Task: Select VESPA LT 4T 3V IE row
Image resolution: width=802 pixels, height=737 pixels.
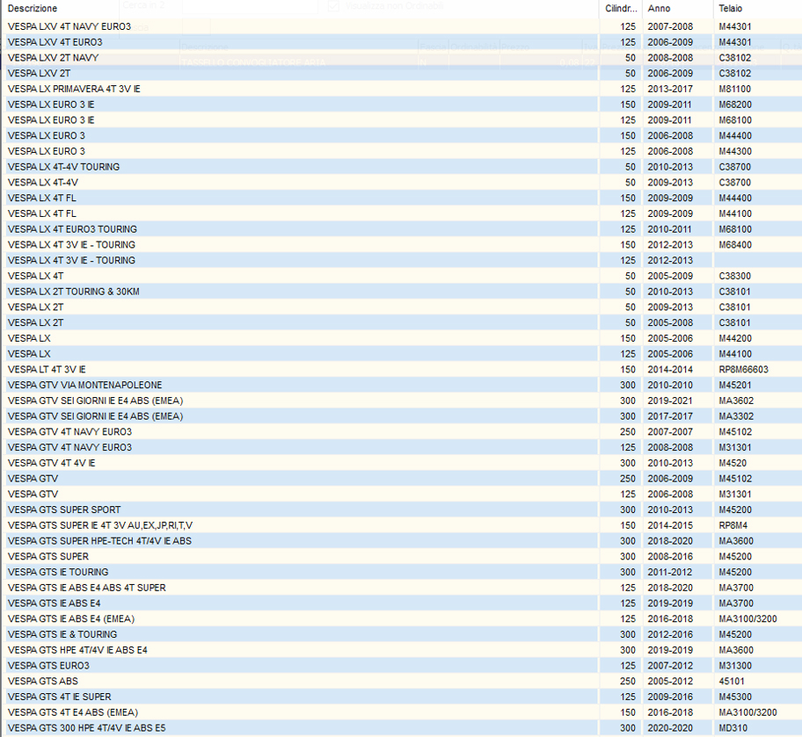Action: pos(401,370)
